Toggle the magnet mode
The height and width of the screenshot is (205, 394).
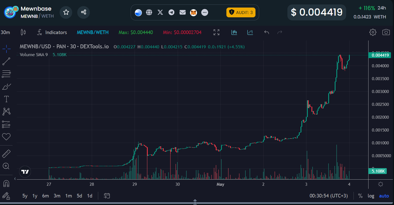pyautogui.click(x=6, y=183)
